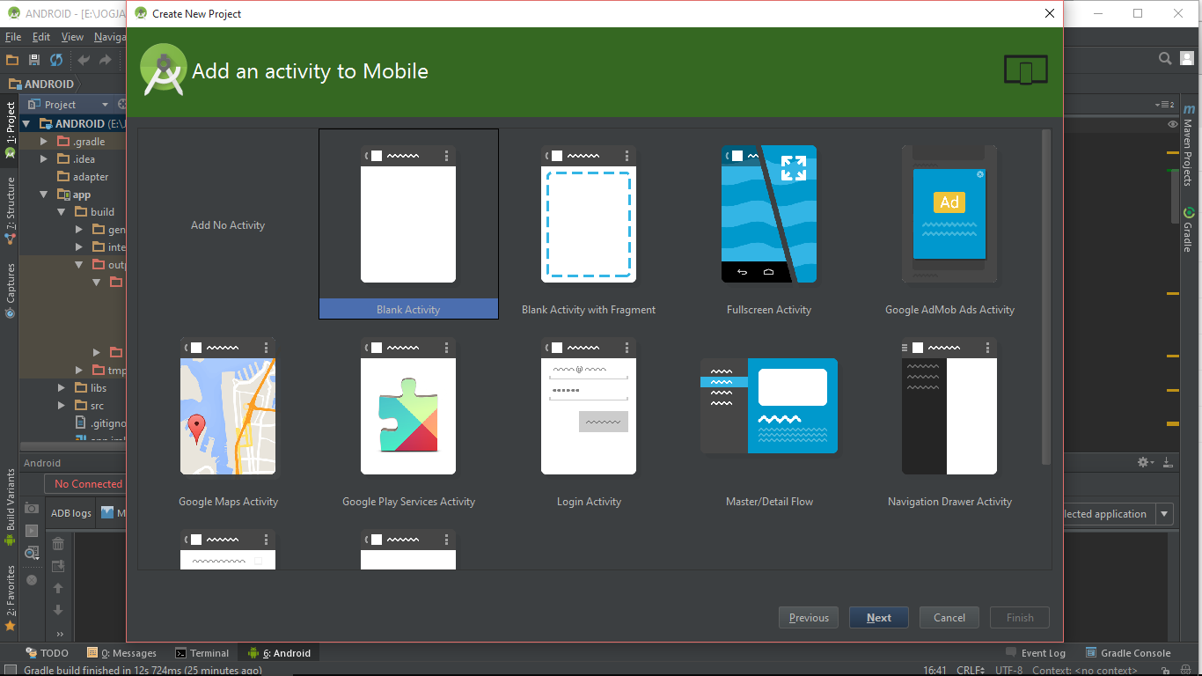
Task: Open the Event Log
Action: point(1043,652)
